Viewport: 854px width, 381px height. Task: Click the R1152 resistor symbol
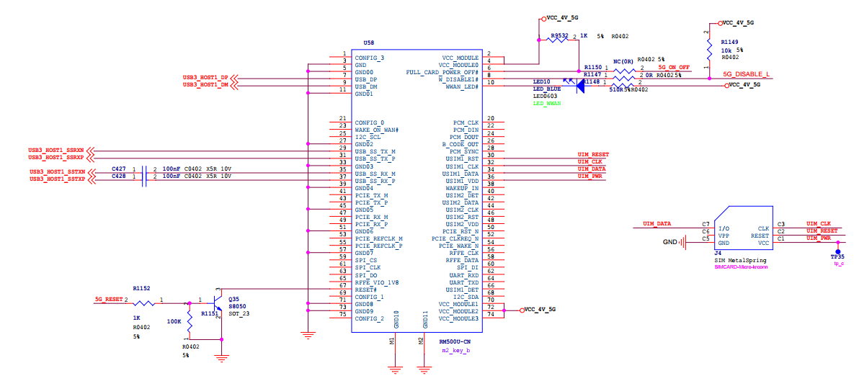pyautogui.click(x=144, y=303)
